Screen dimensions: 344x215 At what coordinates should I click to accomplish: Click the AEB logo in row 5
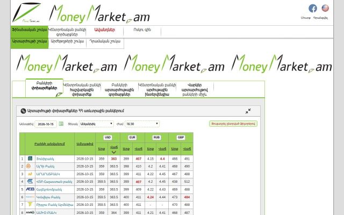pos(30,189)
